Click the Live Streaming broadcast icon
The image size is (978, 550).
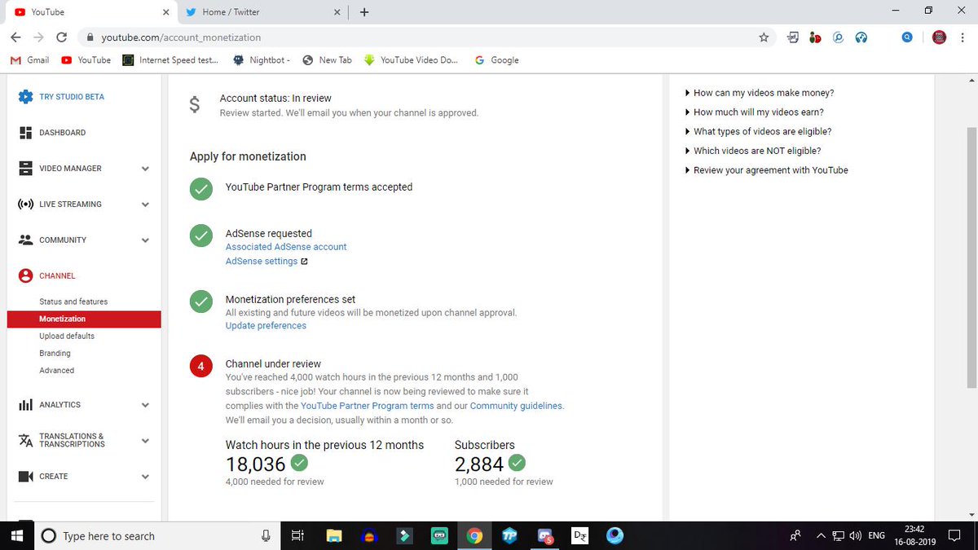[25, 204]
